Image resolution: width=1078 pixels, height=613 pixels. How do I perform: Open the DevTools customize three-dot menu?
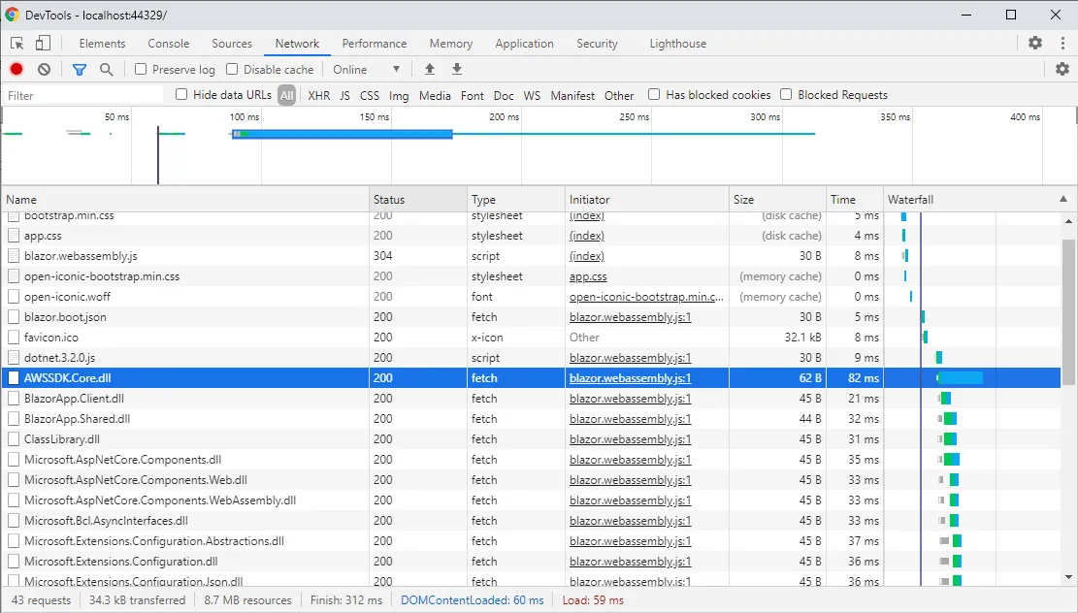(1062, 44)
